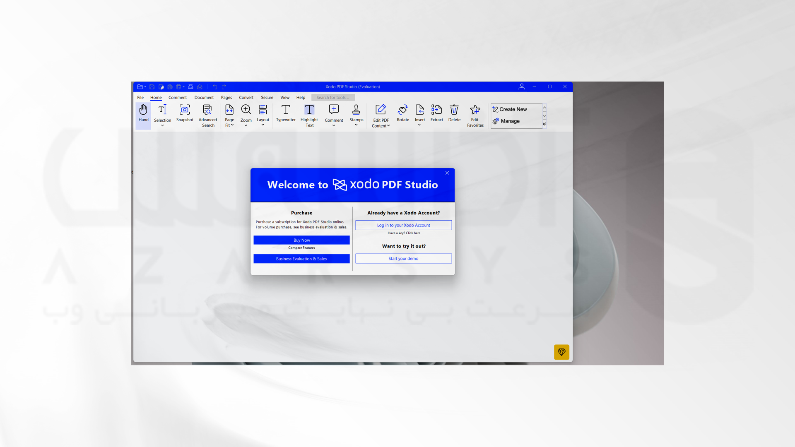This screenshot has height=447, width=795.
Task: Expand the Layout dropdown arrow
Action: point(263,125)
